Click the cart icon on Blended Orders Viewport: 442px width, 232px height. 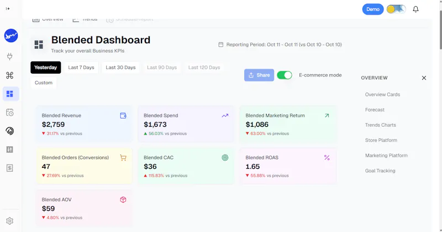(123, 158)
